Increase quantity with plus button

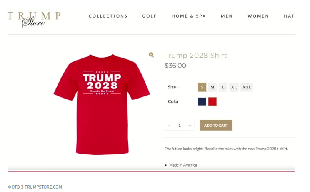190,125
